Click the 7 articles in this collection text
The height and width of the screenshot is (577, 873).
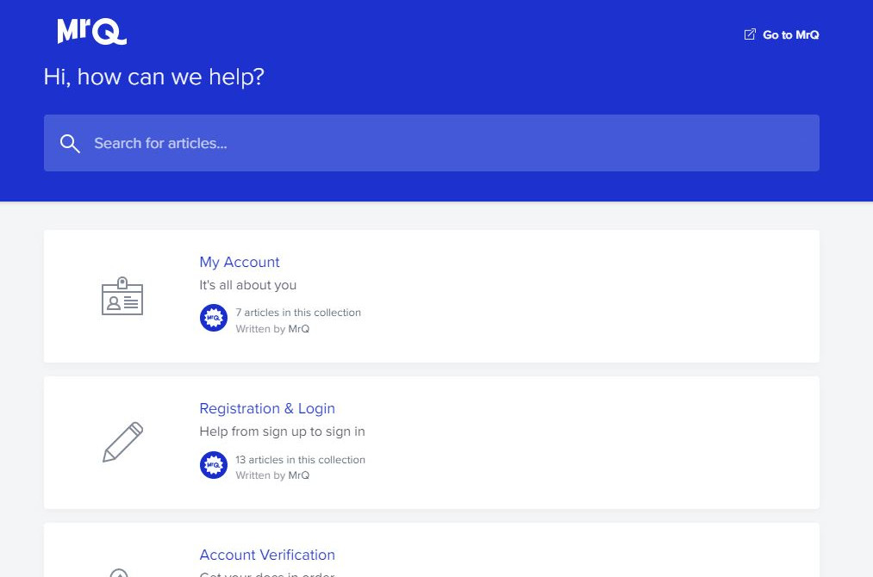pos(298,313)
